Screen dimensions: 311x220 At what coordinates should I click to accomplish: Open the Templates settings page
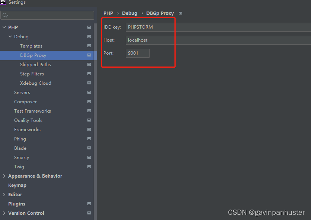(x=31, y=46)
